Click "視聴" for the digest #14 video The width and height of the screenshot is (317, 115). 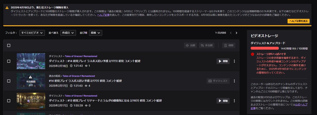[x=223, y=61]
